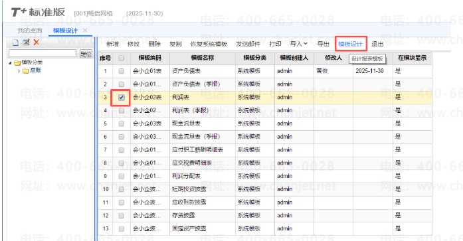Expand the 总账 tree node
This screenshot has height=241, width=463.
[19, 70]
